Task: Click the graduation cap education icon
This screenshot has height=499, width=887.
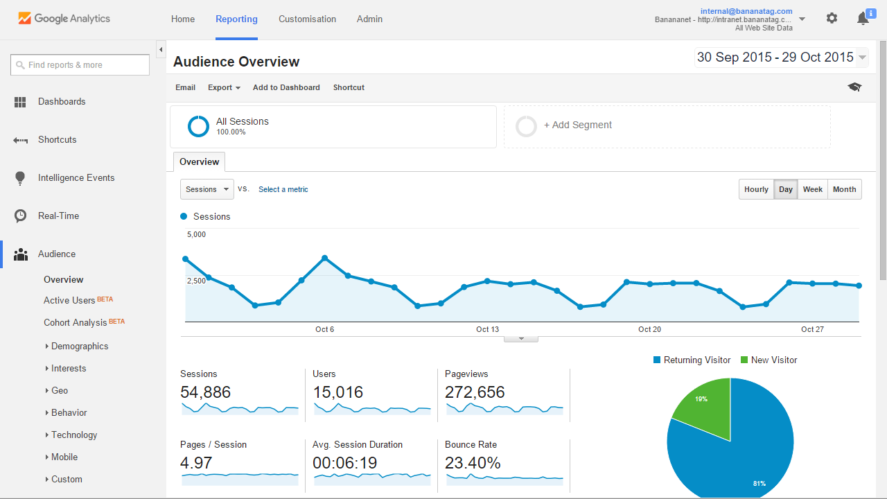Action: click(x=854, y=87)
